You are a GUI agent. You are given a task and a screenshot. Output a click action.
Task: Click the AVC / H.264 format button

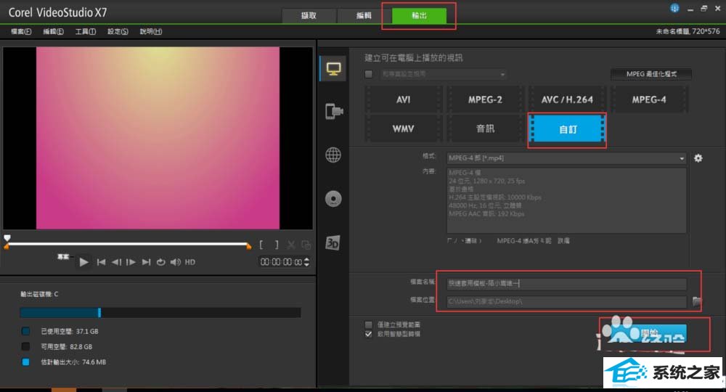pos(566,99)
